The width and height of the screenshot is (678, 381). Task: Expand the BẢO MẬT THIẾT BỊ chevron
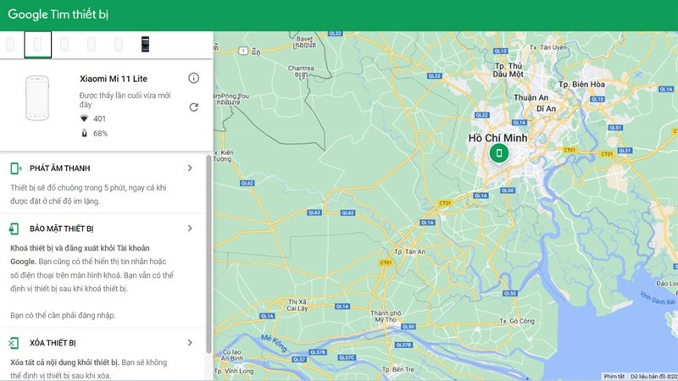click(x=190, y=229)
